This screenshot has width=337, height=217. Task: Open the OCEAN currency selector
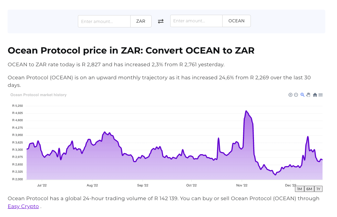tap(236, 21)
